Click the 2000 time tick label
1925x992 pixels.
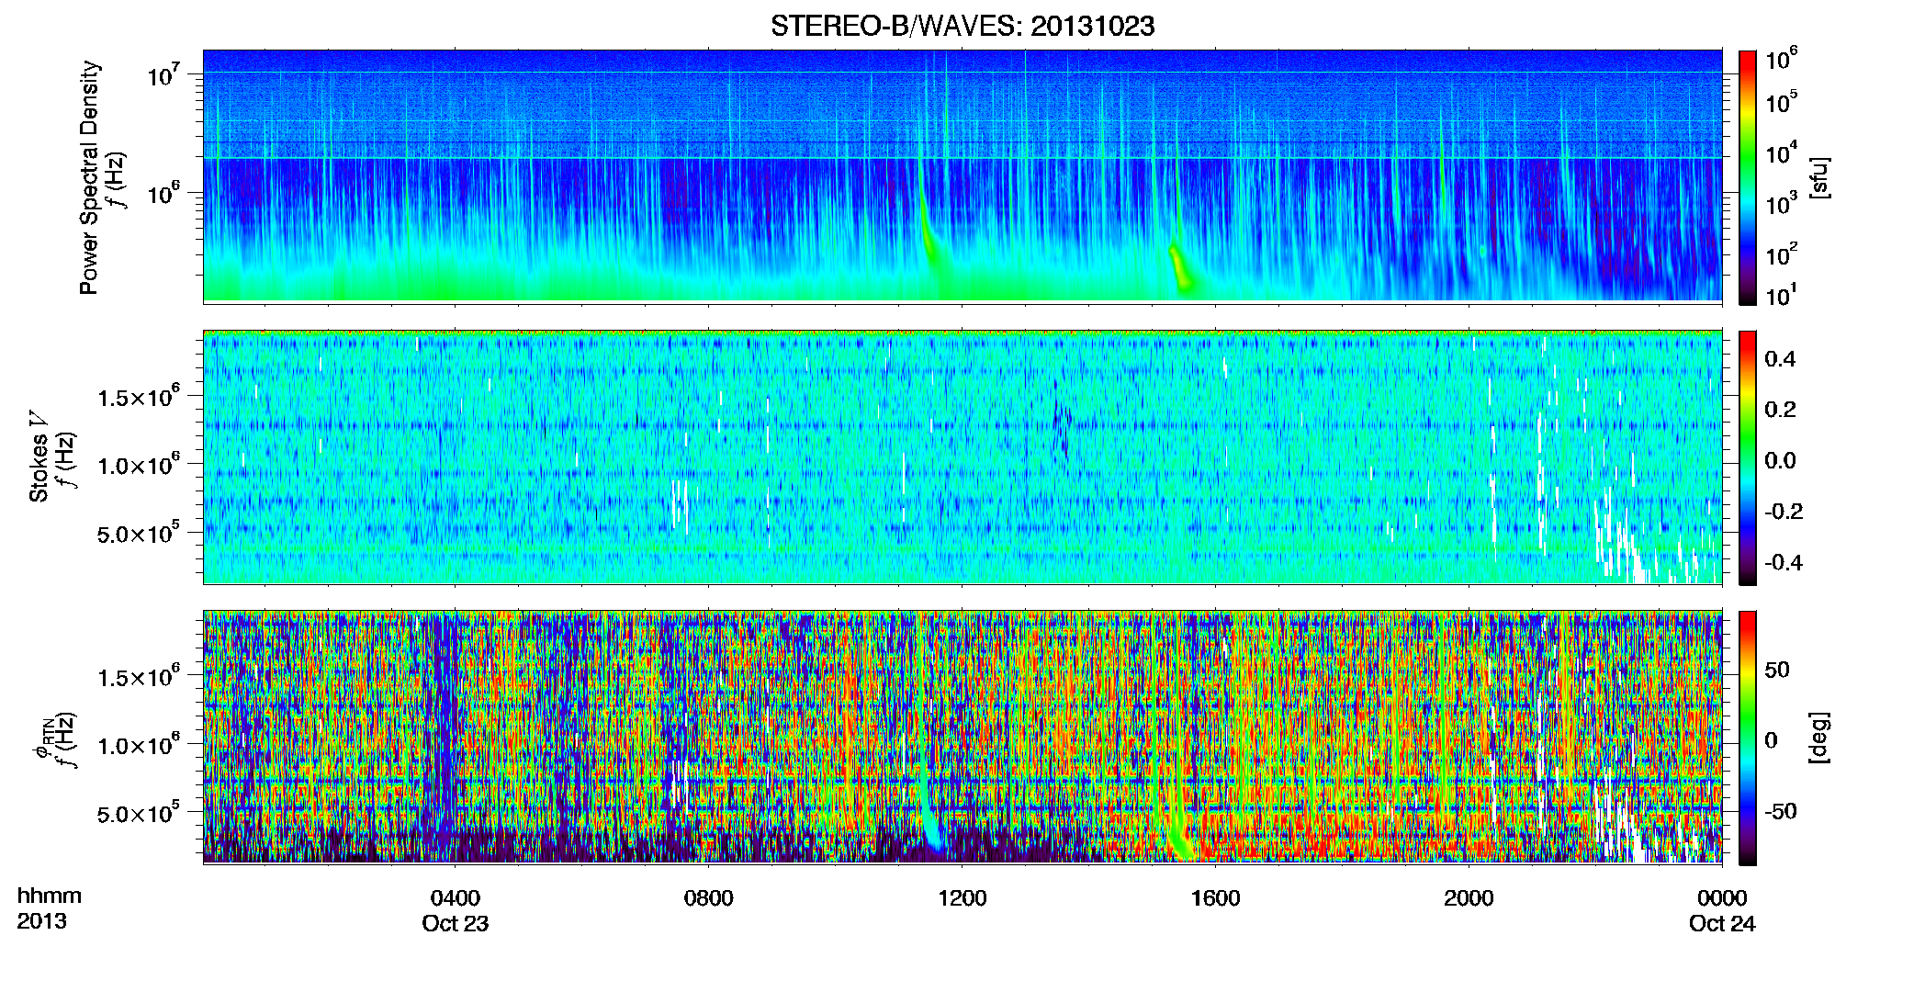click(x=1469, y=897)
